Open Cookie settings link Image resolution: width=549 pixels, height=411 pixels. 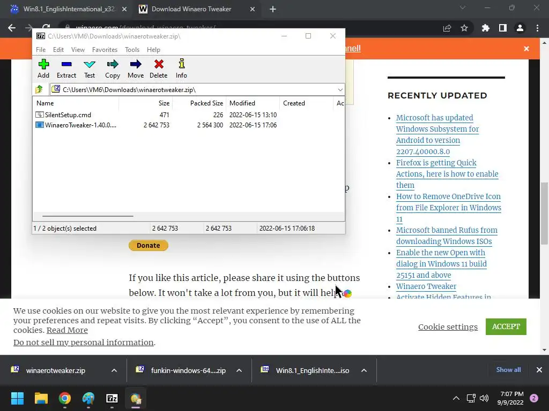tap(448, 327)
